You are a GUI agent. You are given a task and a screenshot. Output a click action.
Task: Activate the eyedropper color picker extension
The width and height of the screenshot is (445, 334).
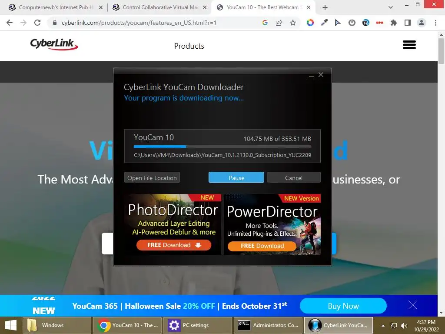pyautogui.click(x=324, y=23)
